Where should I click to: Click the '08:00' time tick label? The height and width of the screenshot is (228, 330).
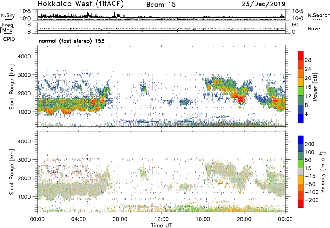(x=120, y=219)
